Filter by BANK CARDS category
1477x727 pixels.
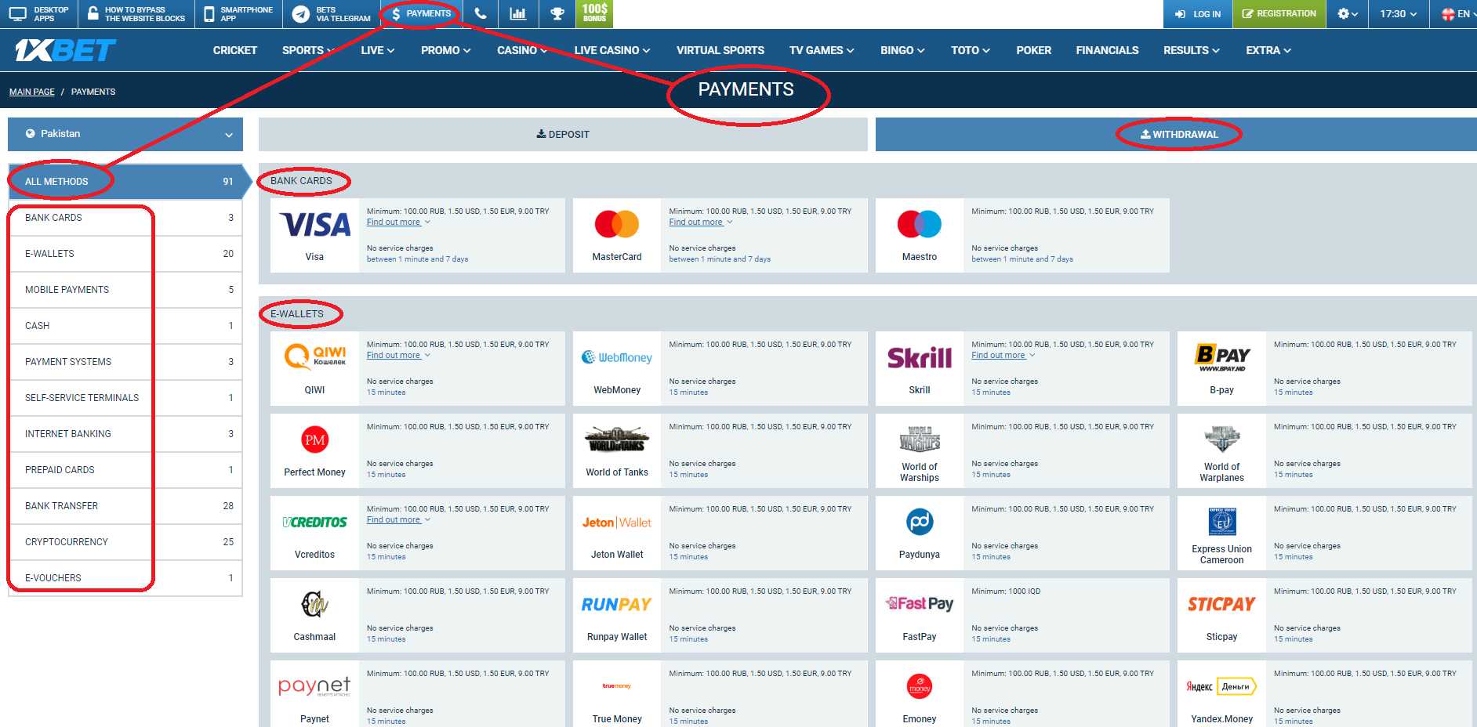tap(125, 218)
